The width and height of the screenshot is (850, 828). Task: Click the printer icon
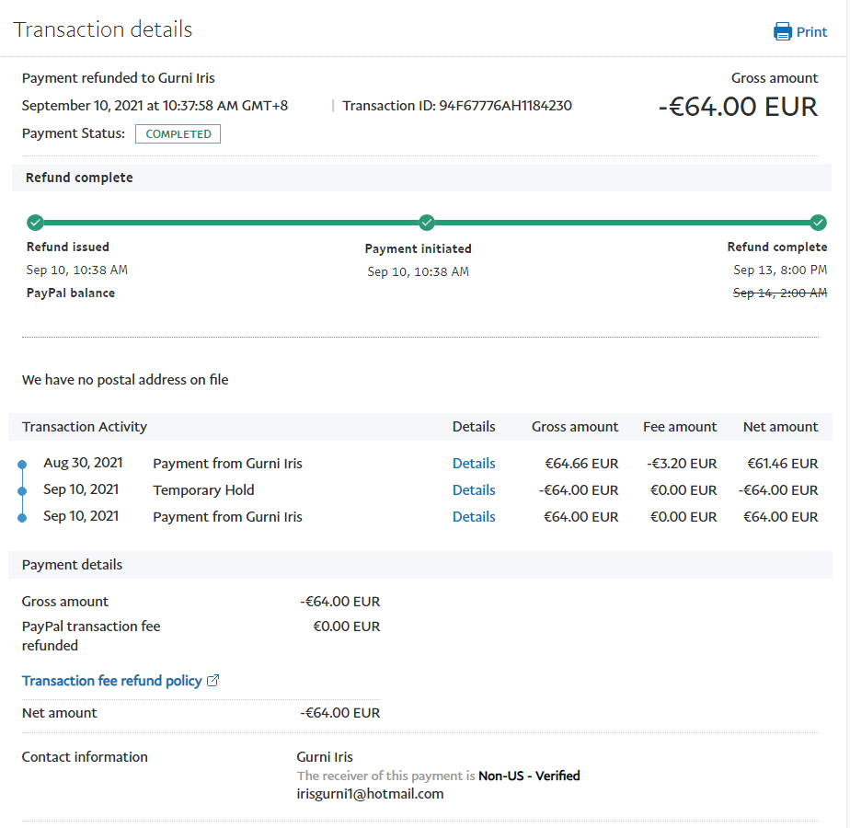[783, 32]
